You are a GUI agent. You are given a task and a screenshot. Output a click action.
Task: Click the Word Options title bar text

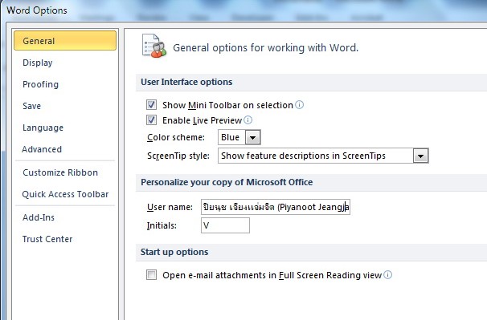pyautogui.click(x=37, y=10)
